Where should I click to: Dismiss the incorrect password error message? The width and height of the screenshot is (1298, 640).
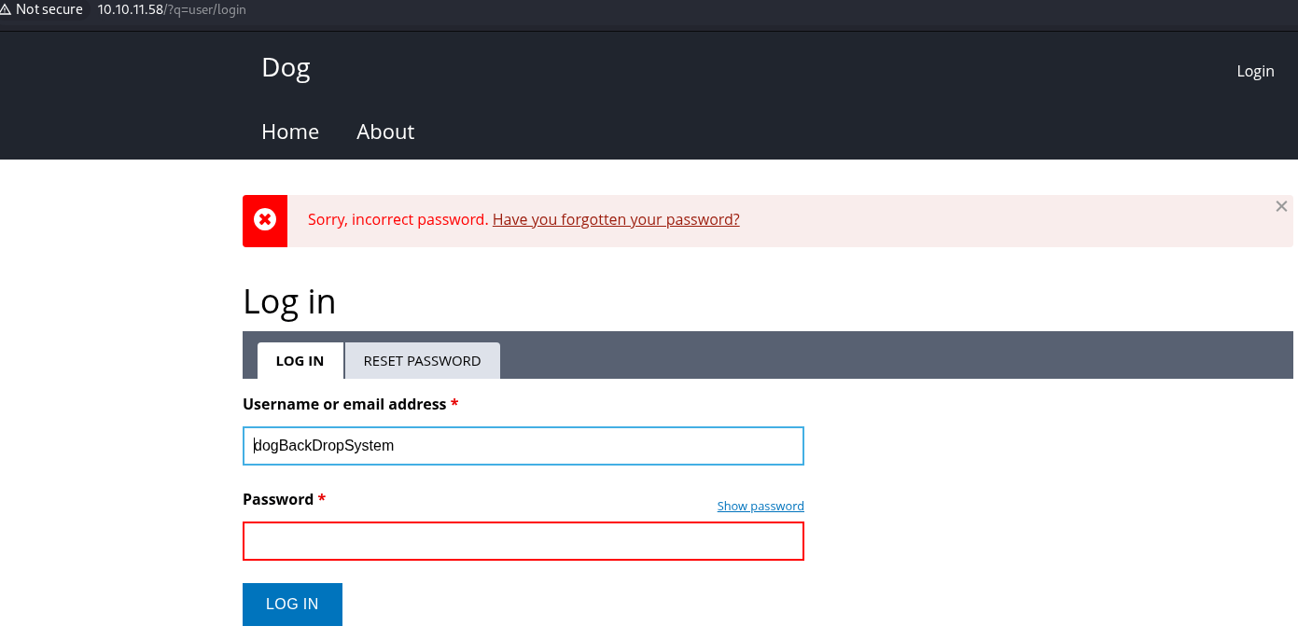(1281, 206)
